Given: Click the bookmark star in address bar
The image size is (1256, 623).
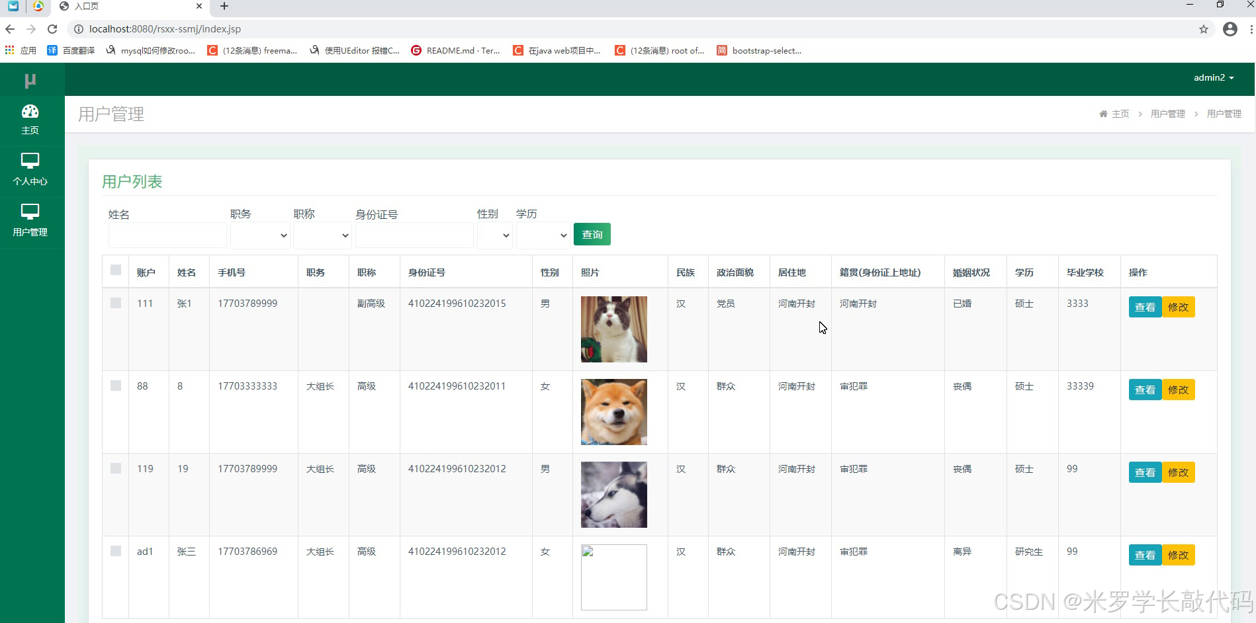Looking at the screenshot, I should click(x=1204, y=29).
